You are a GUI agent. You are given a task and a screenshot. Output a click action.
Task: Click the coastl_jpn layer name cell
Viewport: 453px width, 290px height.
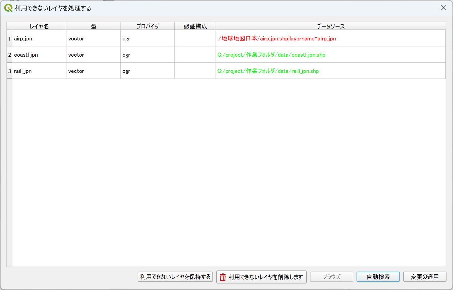tap(39, 55)
